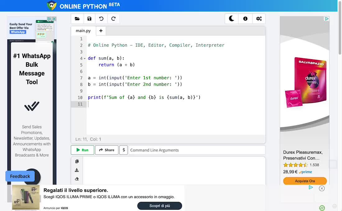Run the Python program
The width and height of the screenshot is (342, 211).
click(x=82, y=150)
